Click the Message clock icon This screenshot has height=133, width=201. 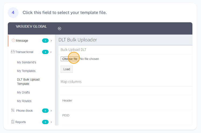(13, 40)
